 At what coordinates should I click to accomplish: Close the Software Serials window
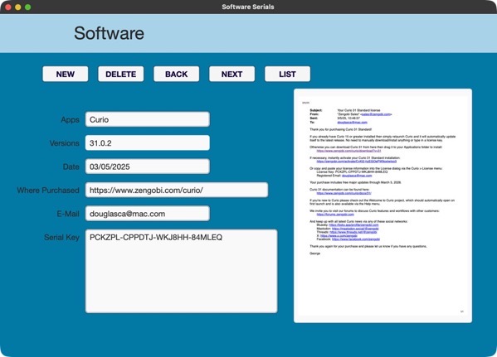click(x=8, y=7)
